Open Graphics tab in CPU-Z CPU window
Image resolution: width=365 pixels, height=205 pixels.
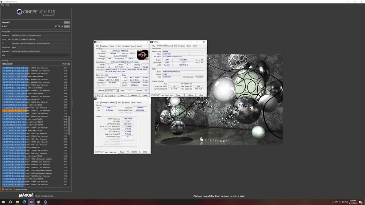(x=126, y=46)
